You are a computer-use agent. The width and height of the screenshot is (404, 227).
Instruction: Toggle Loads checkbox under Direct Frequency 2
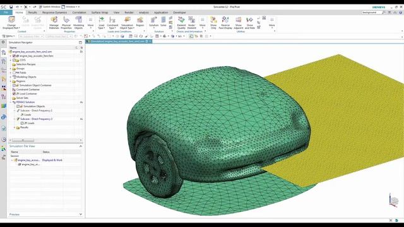[22, 123]
